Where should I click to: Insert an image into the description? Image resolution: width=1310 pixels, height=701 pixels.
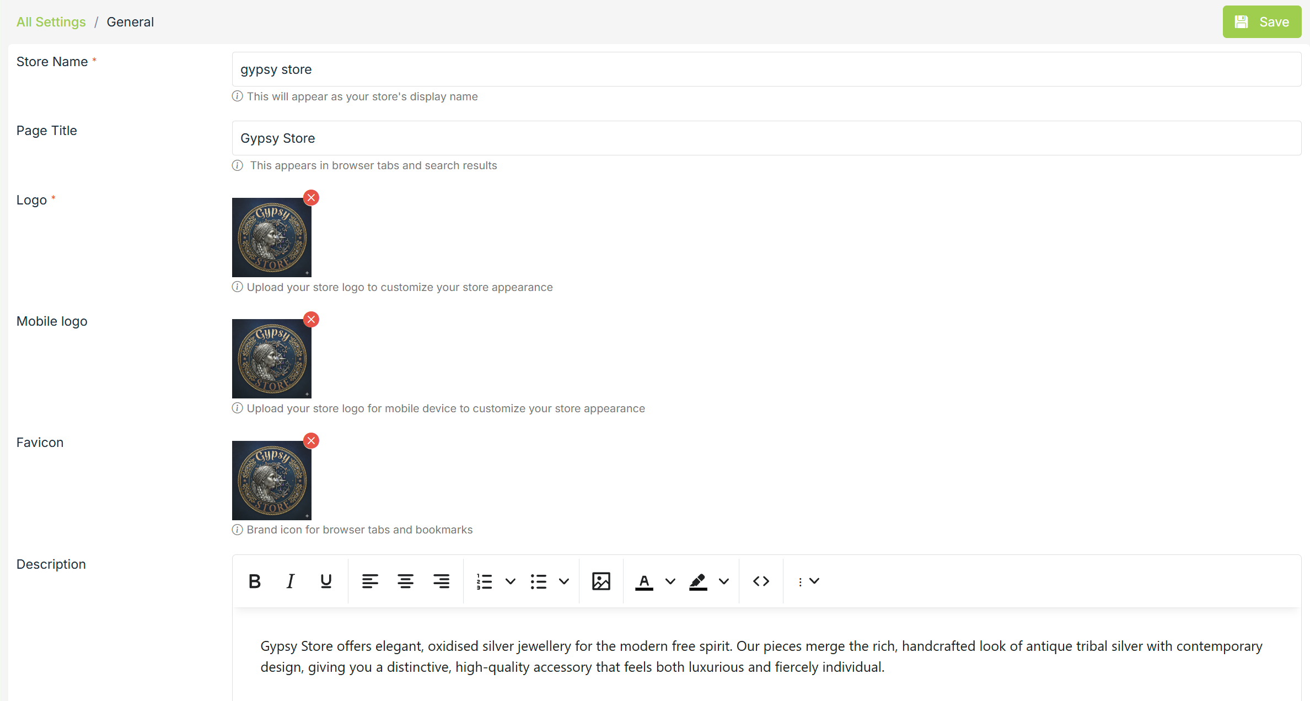(x=601, y=581)
